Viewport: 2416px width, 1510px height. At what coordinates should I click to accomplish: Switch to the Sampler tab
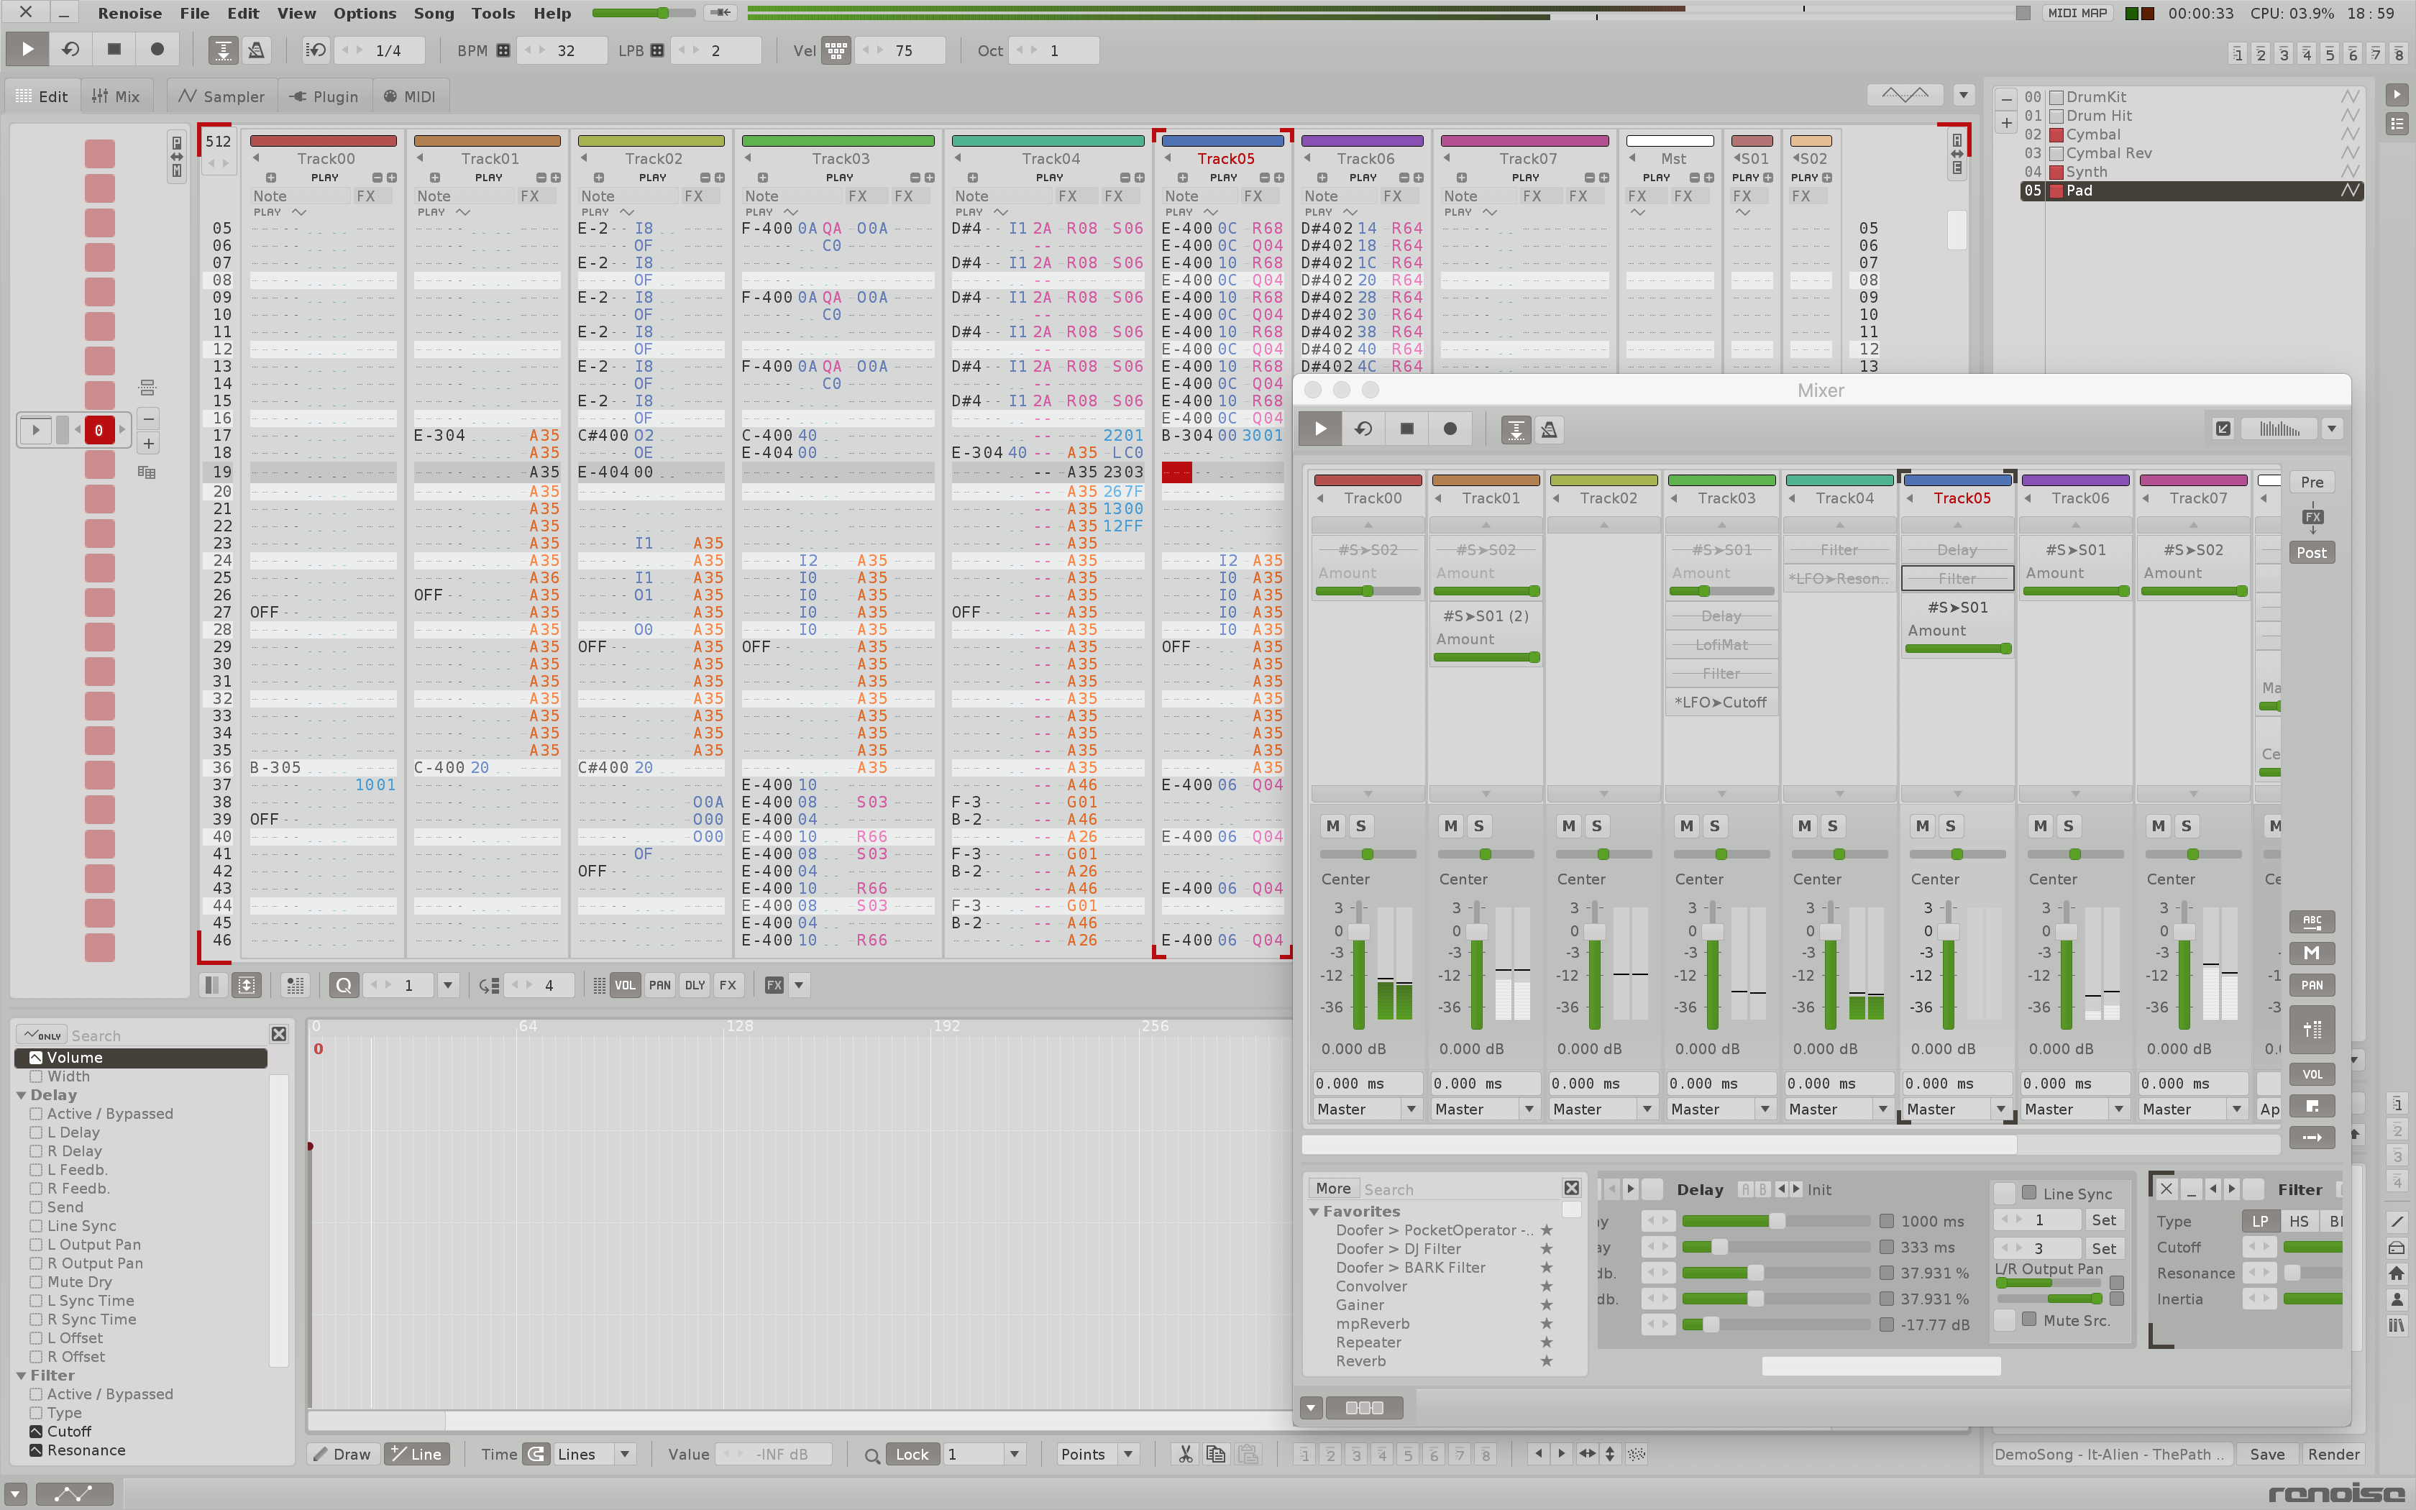[221, 97]
